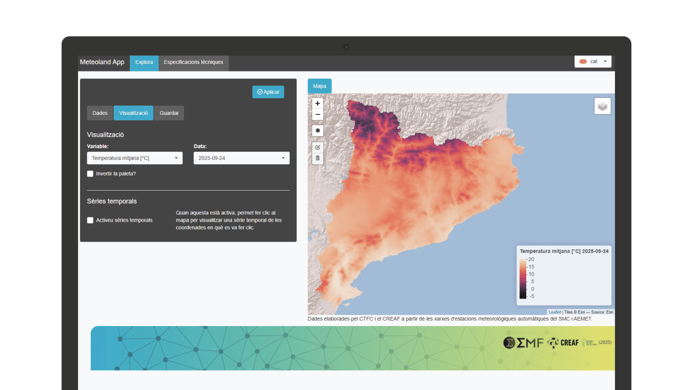Select the Dades tab
The image size is (693, 390).
pos(100,113)
